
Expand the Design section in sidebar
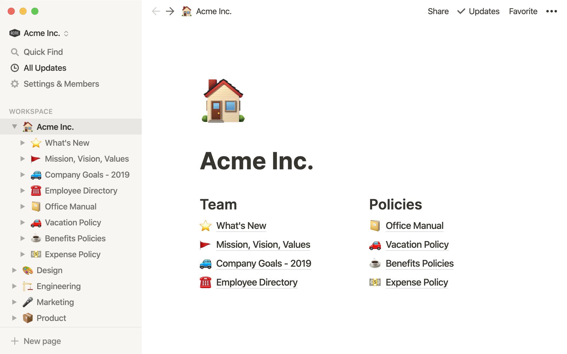pyautogui.click(x=15, y=270)
